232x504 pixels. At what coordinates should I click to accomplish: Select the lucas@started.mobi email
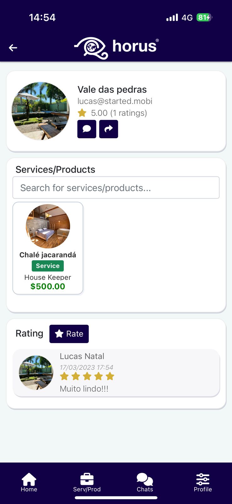click(115, 101)
